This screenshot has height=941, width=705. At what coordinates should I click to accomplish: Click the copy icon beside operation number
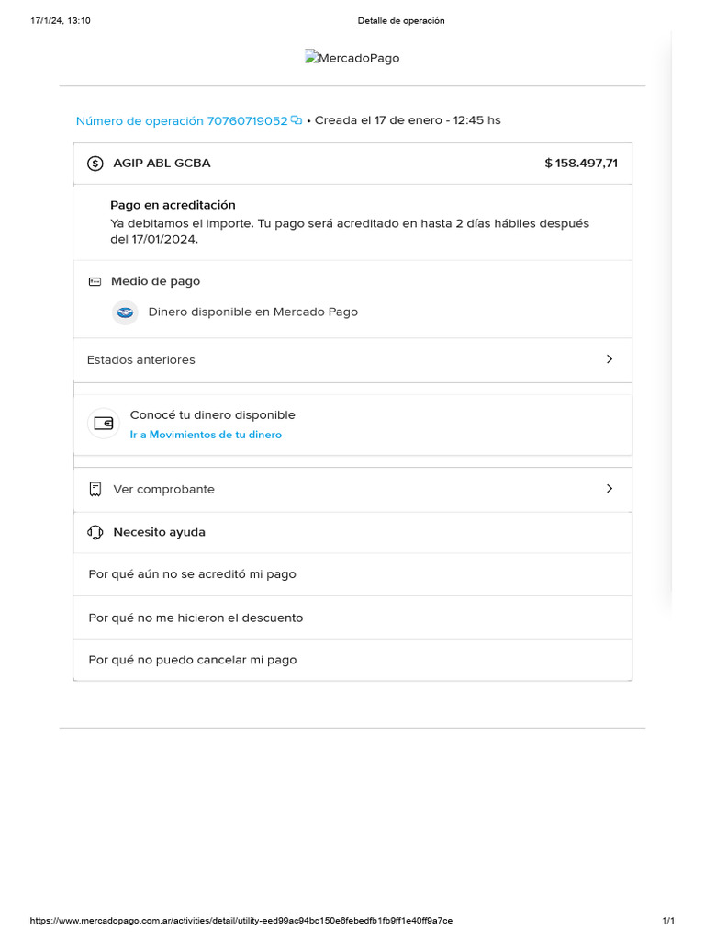(297, 120)
